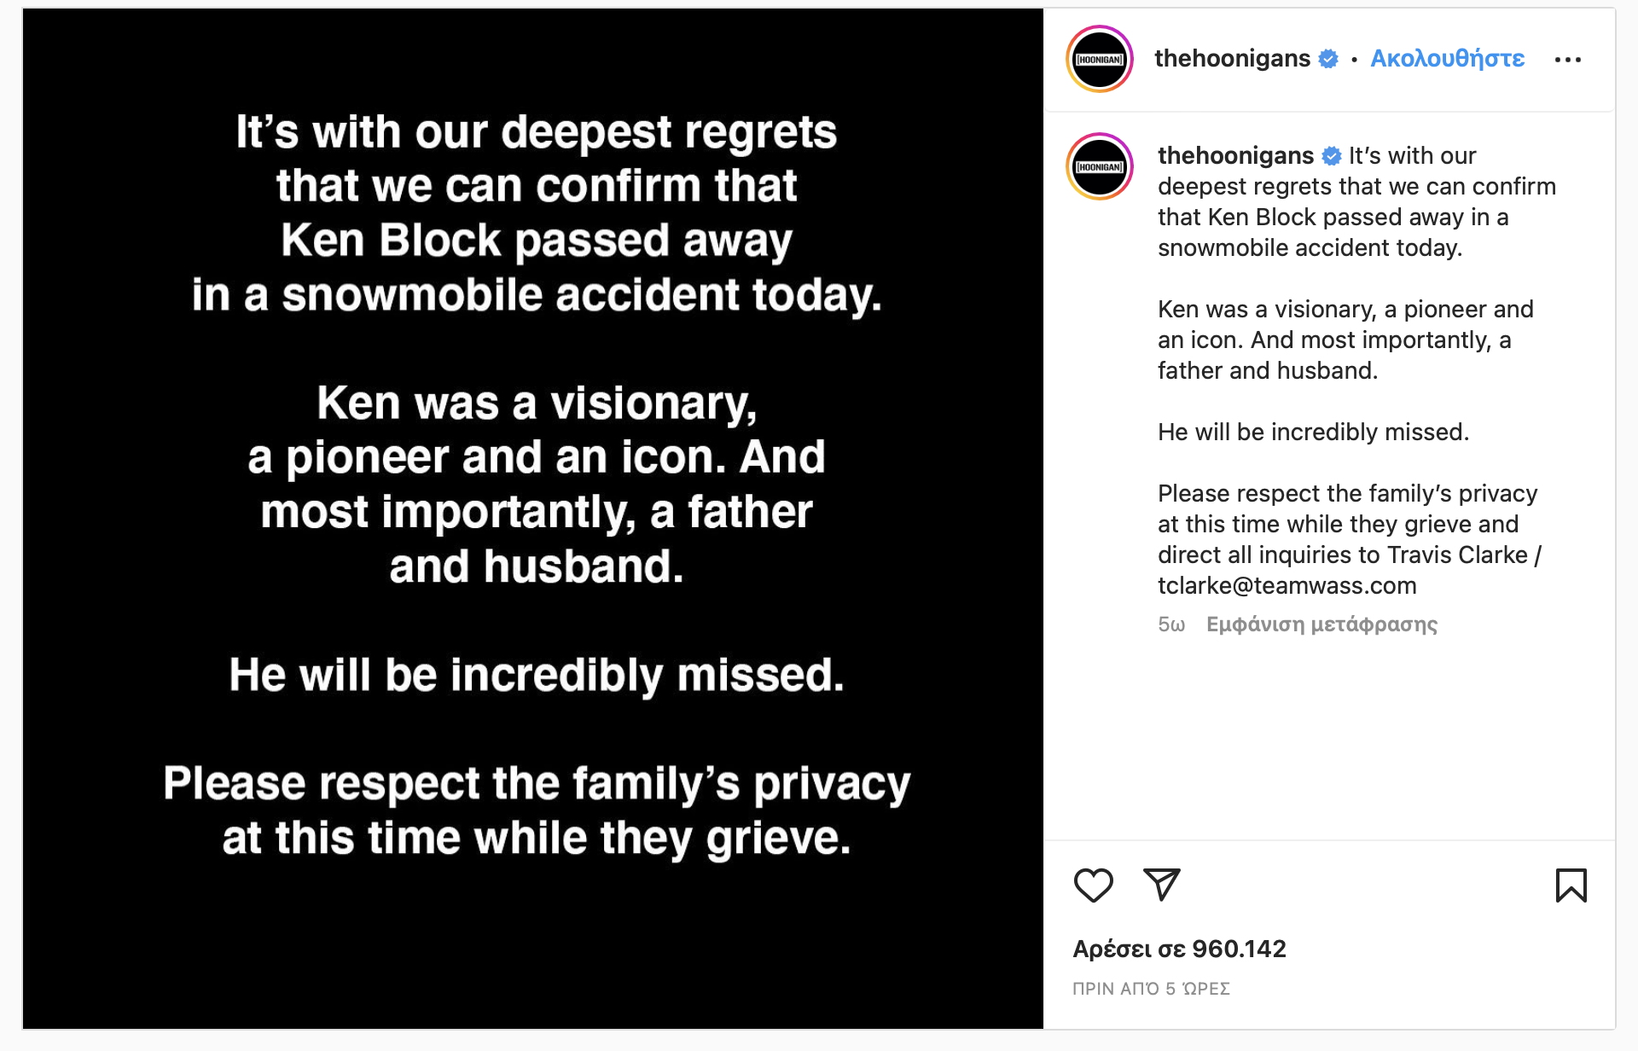The image size is (1638, 1051).
Task: Click the verified badge in the header
Action: click(x=1328, y=59)
